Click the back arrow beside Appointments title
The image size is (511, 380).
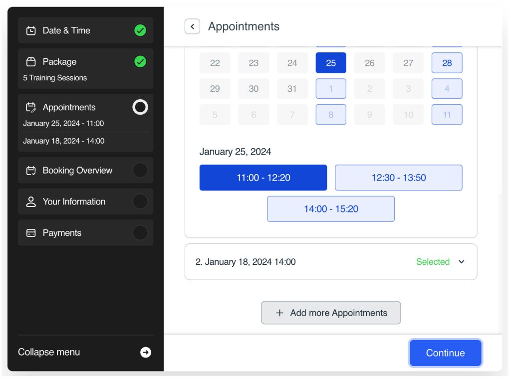click(x=192, y=26)
